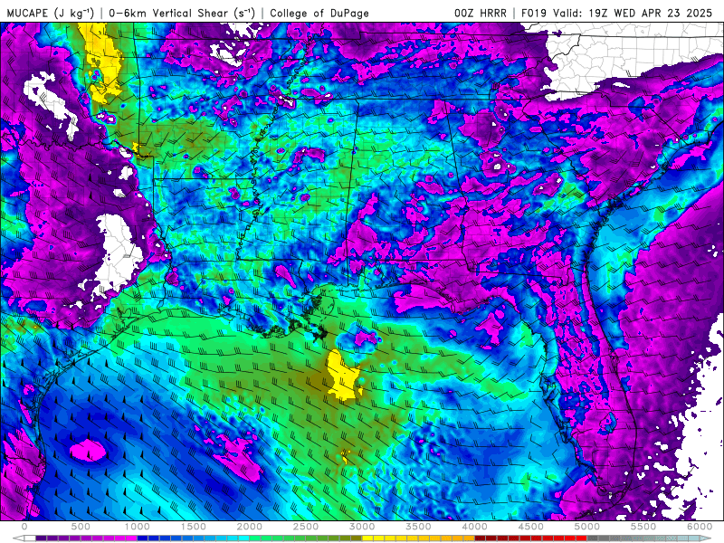Click the 2500 tick label on color scale

306,527
